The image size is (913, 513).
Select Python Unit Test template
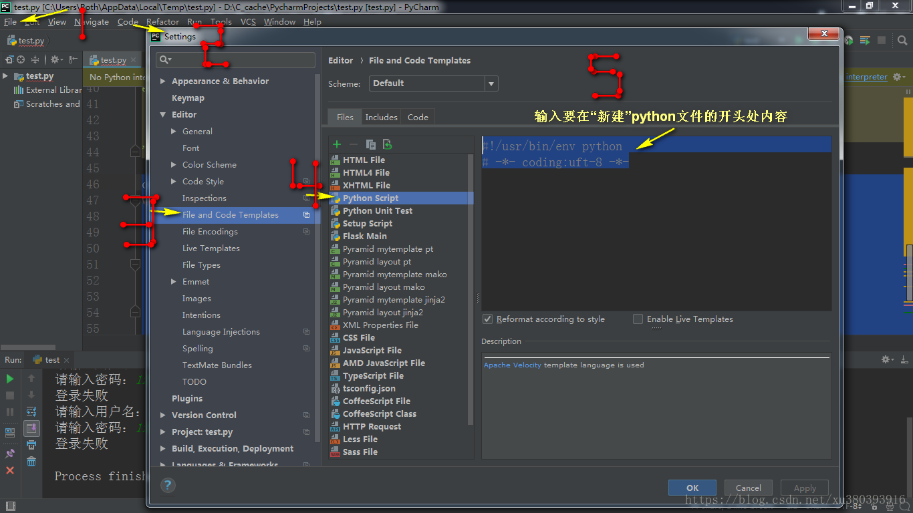[377, 210]
